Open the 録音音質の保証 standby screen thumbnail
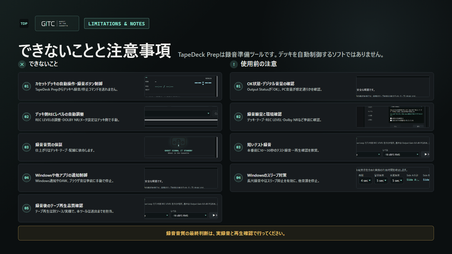Screen dimensions: 452x254 (181, 147)
